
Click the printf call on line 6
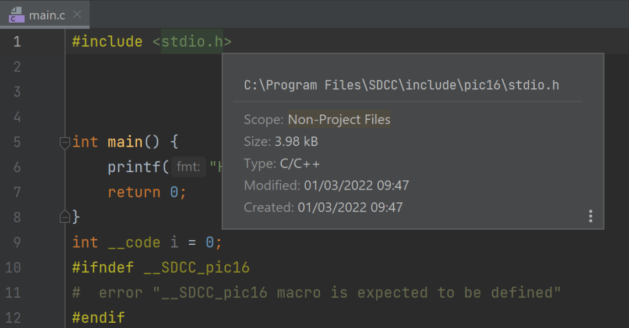tap(133, 167)
